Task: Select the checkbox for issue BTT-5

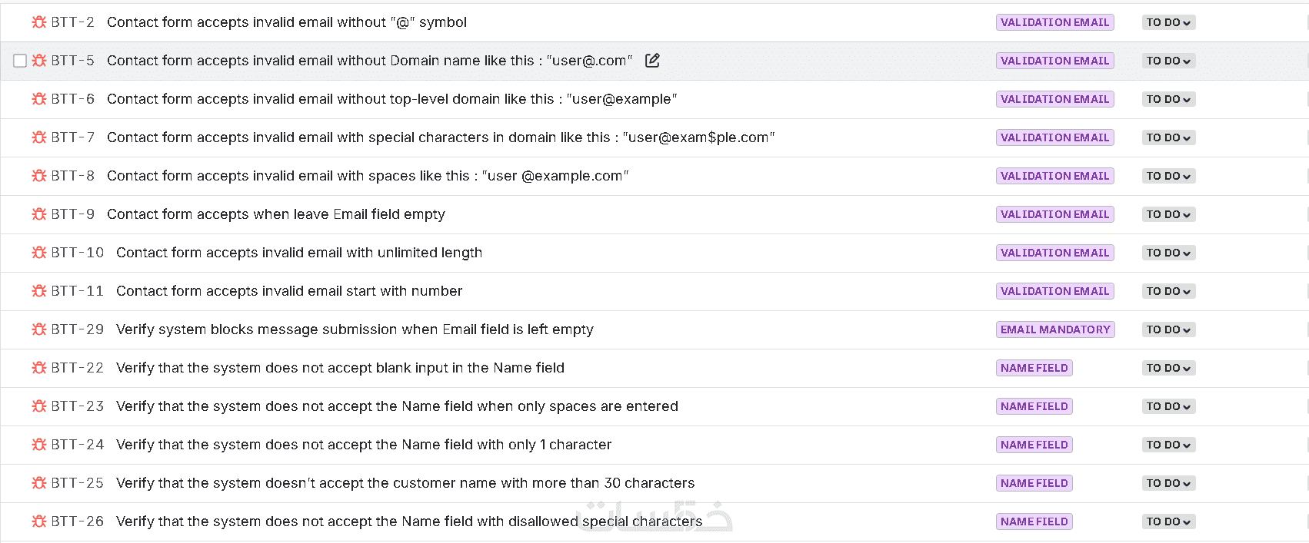Action: click(x=20, y=61)
